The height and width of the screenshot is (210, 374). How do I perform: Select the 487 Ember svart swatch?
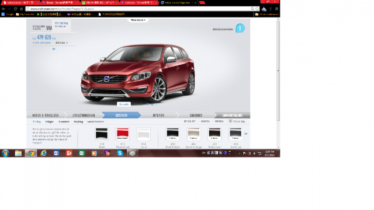click(214, 134)
